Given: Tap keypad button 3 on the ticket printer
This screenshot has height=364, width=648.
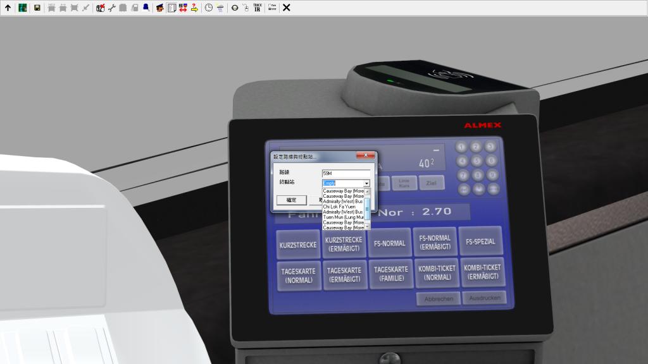Looking at the screenshot, I should click(x=490, y=147).
